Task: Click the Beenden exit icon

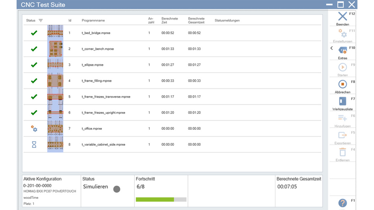Action: 343,17
